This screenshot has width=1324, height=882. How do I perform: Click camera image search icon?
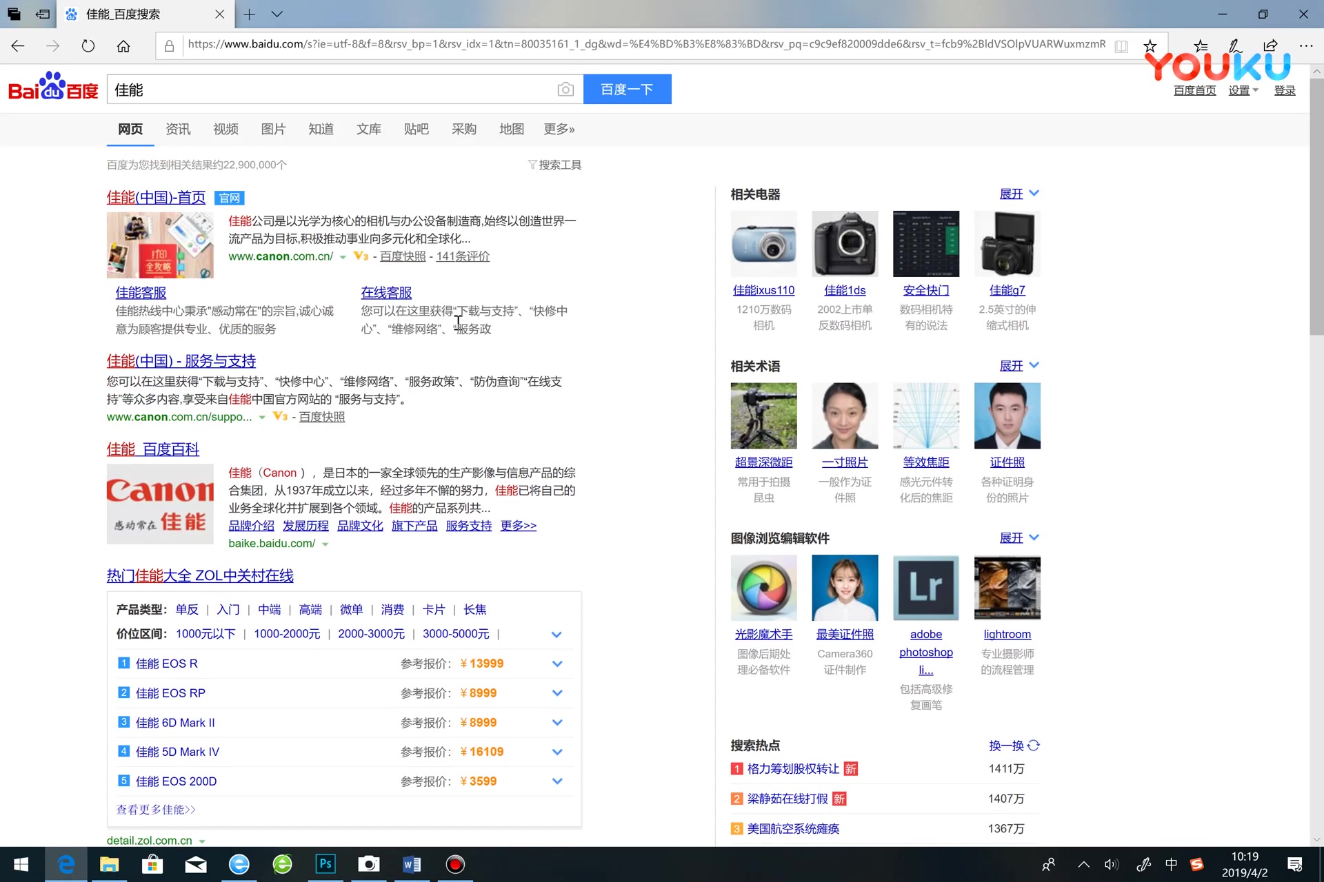coord(565,90)
